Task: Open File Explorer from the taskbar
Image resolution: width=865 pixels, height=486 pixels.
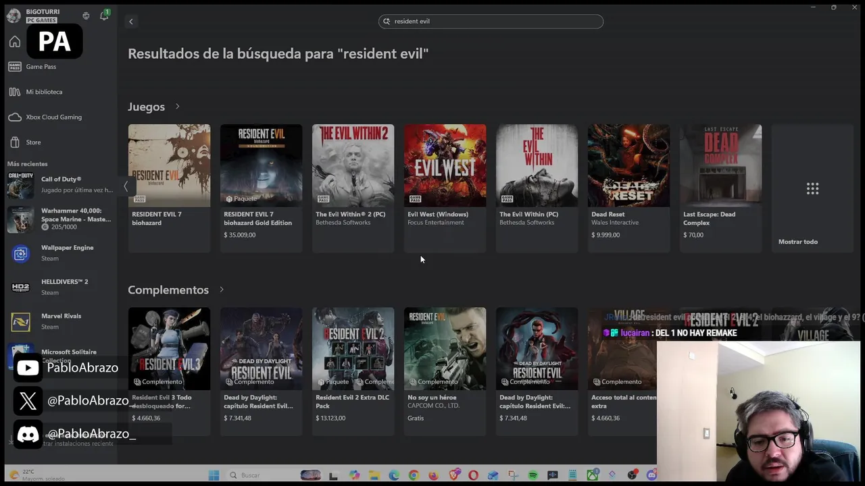Action: click(374, 475)
